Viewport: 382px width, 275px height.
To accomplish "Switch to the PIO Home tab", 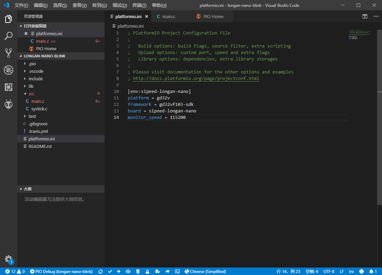I will [x=213, y=16].
